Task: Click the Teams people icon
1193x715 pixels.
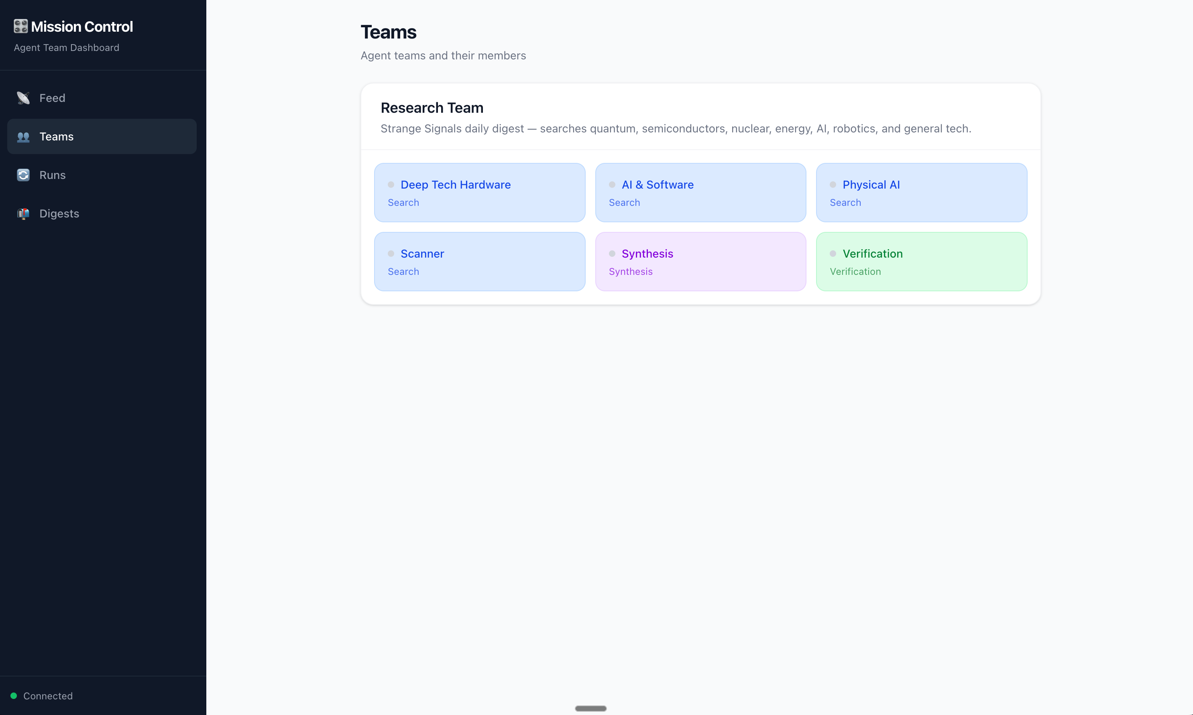Action: tap(23, 137)
